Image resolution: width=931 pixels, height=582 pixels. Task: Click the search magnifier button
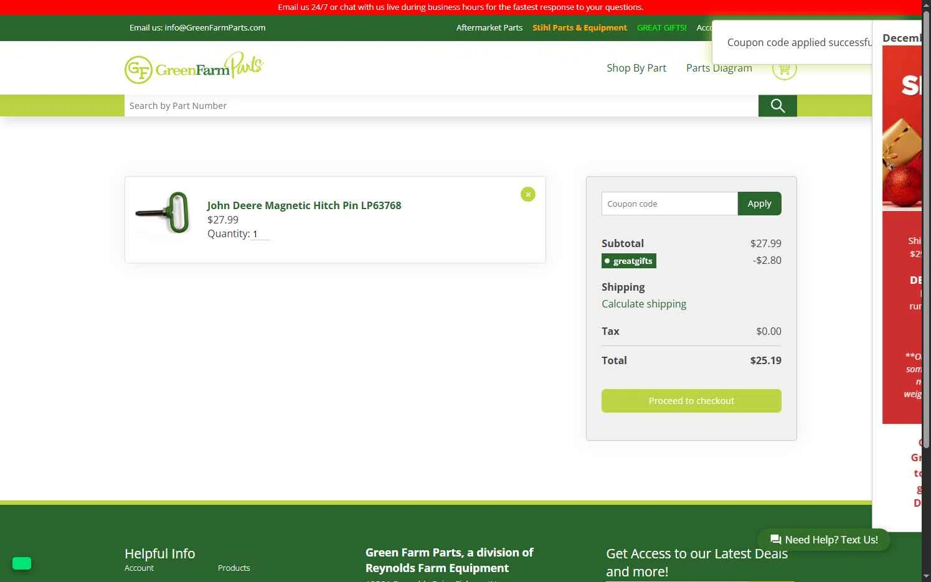pos(777,106)
